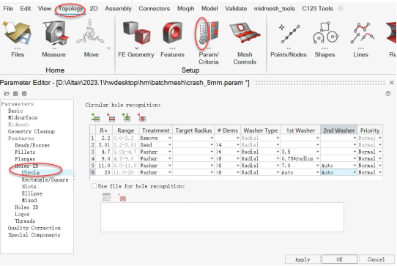Image resolution: width=397 pixels, height=266 pixels.
Task: Open the View menu
Action: point(44,9)
